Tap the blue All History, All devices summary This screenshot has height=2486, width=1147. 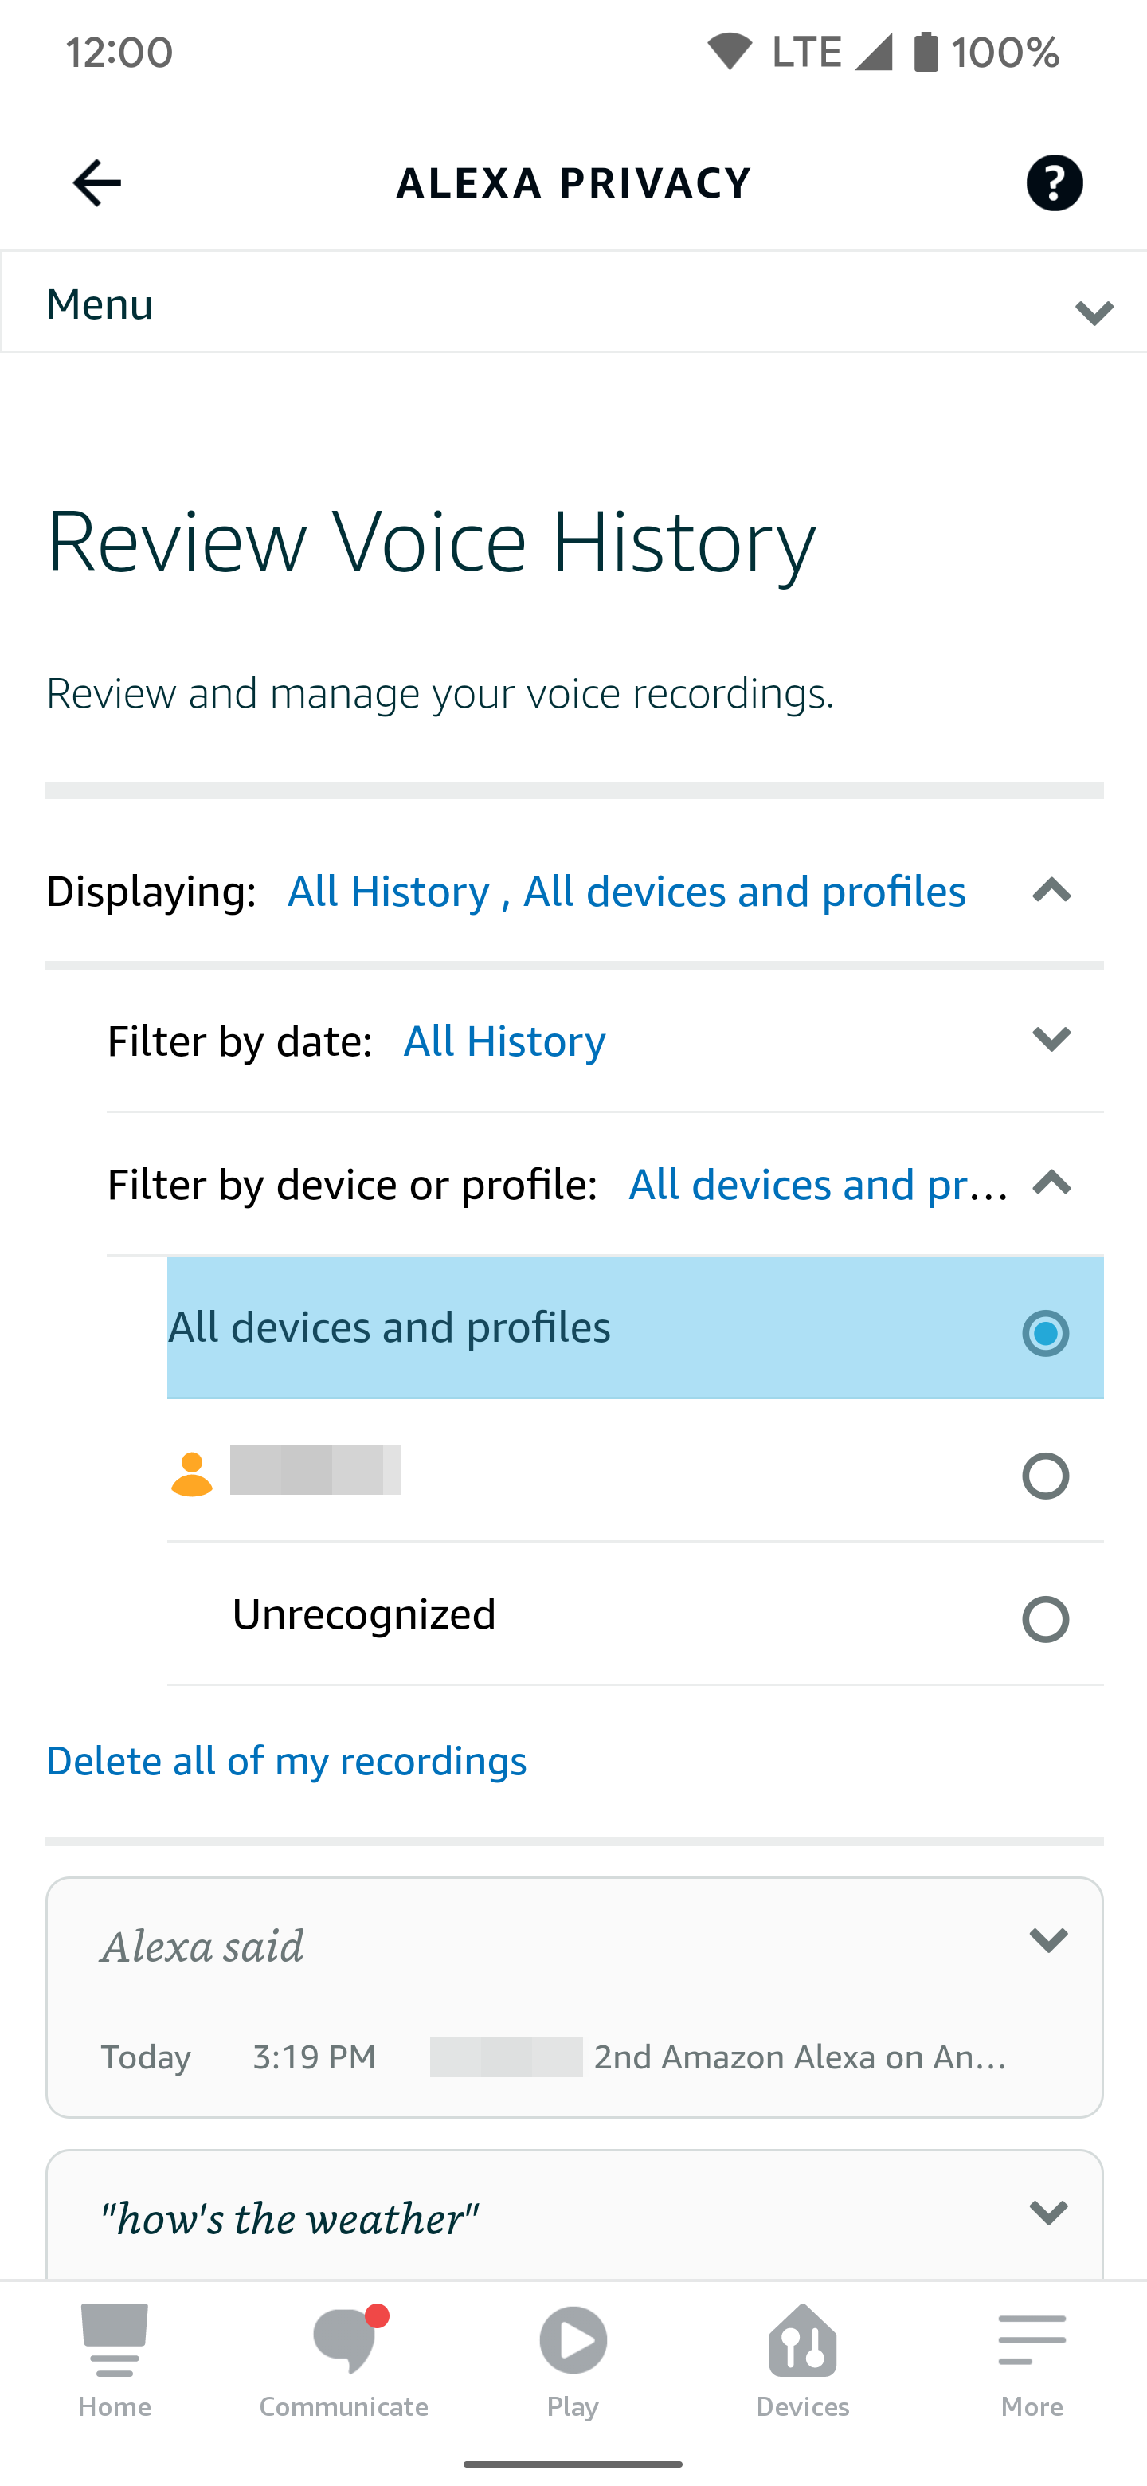click(x=626, y=891)
